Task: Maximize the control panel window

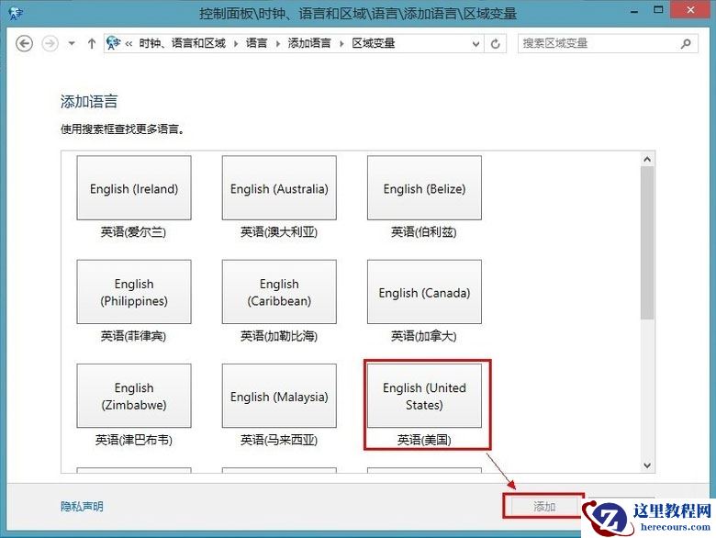Action: [658, 10]
